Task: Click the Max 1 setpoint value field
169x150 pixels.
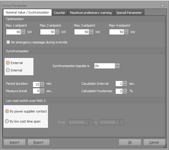Action: [13, 32]
